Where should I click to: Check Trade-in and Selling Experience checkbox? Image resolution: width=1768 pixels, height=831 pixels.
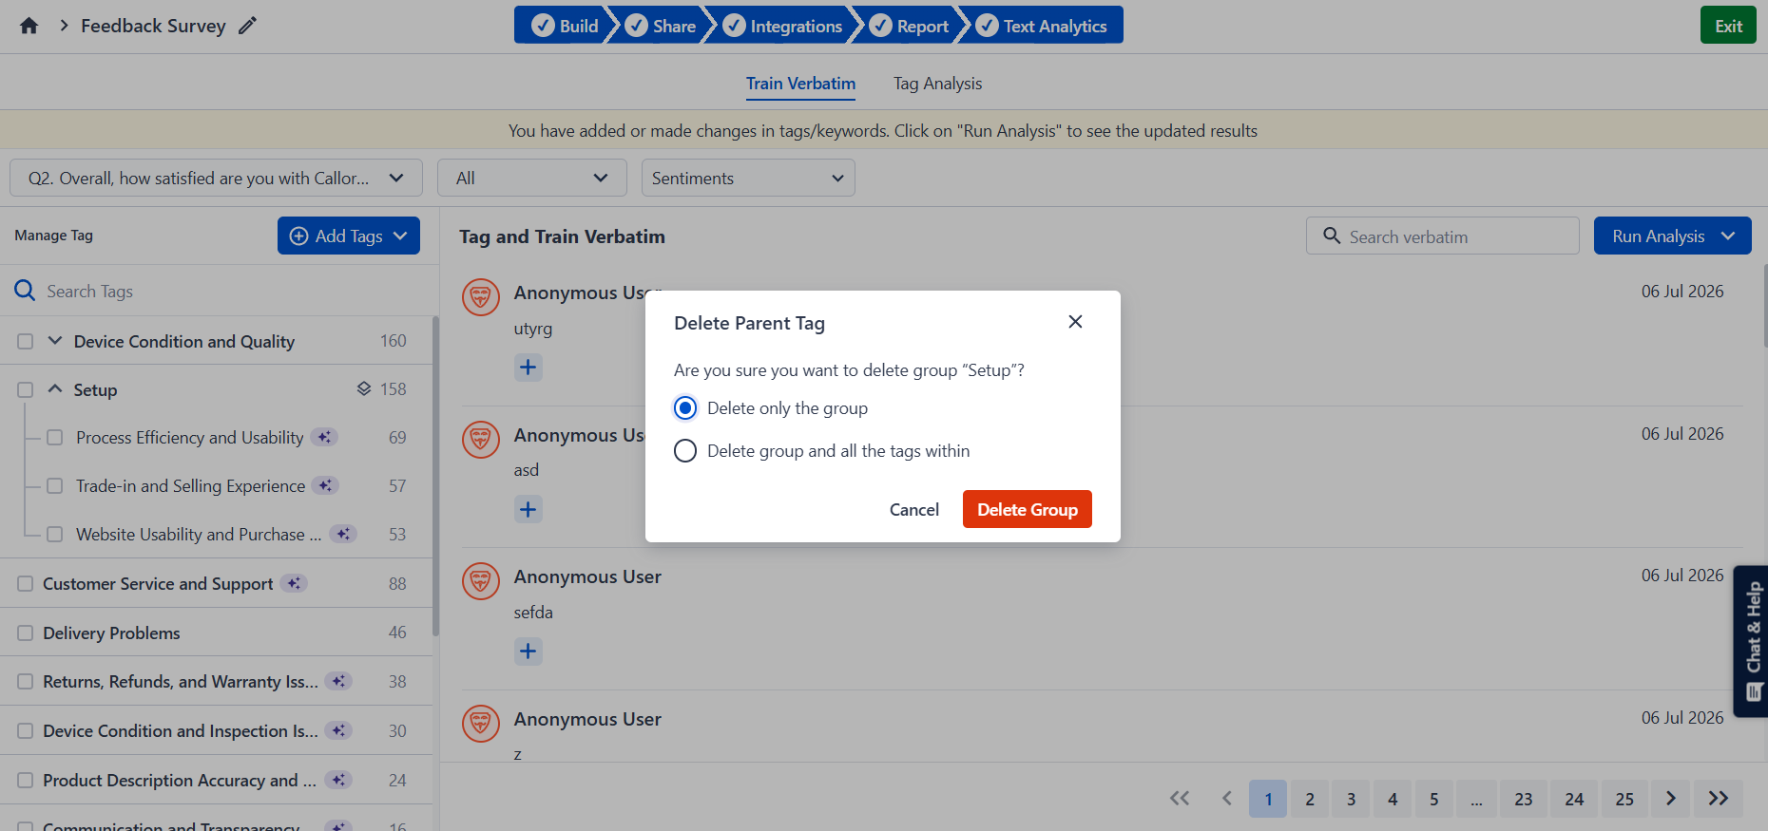click(x=55, y=486)
